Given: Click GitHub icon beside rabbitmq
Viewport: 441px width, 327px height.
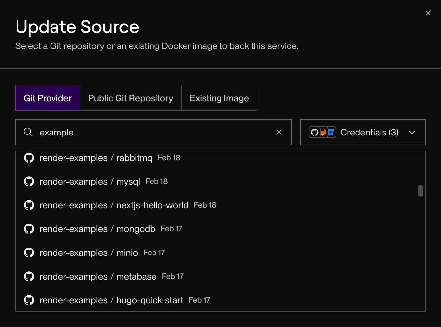Looking at the screenshot, I should click(29, 158).
